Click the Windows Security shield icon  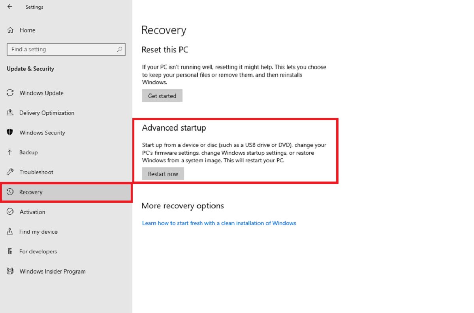pos(10,133)
